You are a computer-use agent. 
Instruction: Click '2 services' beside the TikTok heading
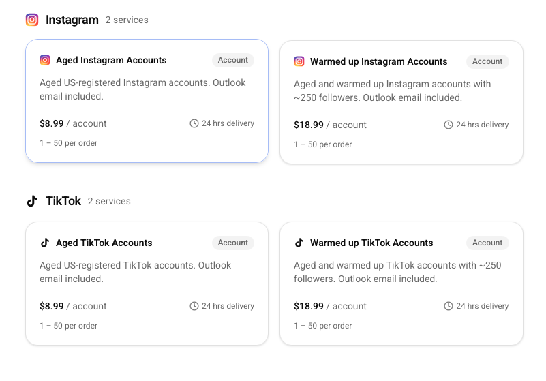109,201
